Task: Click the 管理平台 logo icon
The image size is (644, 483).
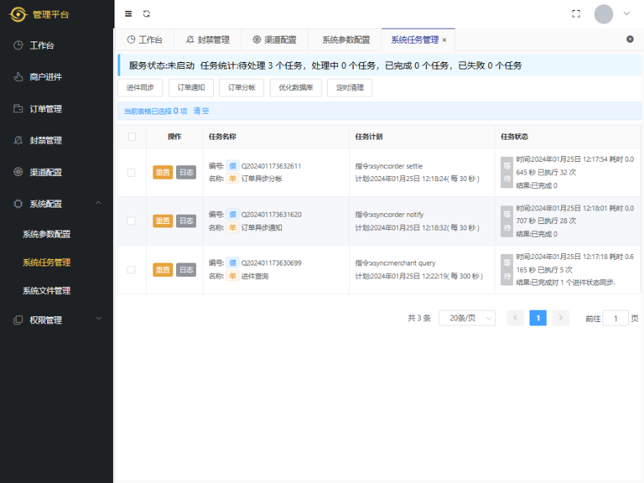Action: (18, 14)
